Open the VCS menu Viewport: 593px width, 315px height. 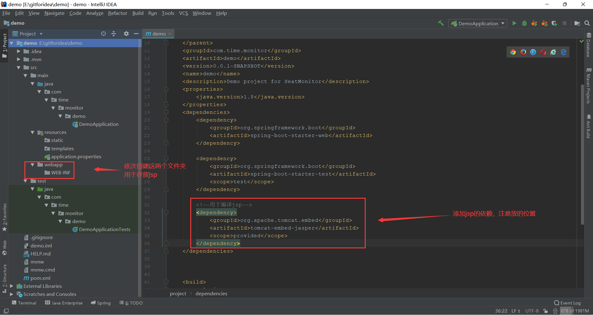tap(183, 13)
